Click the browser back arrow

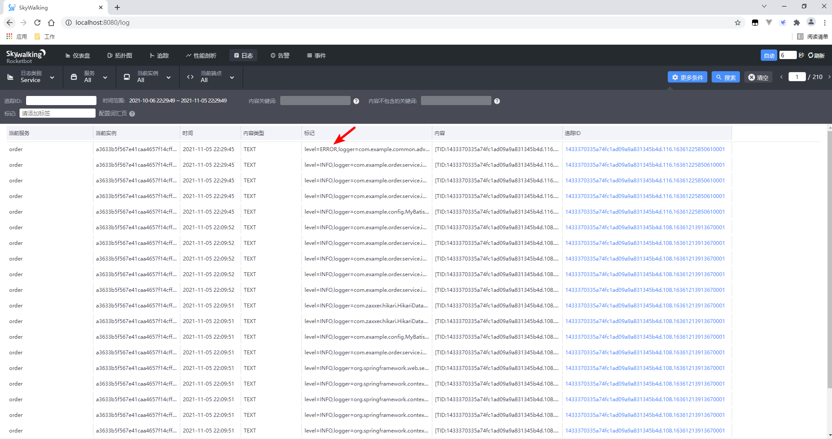[10, 23]
